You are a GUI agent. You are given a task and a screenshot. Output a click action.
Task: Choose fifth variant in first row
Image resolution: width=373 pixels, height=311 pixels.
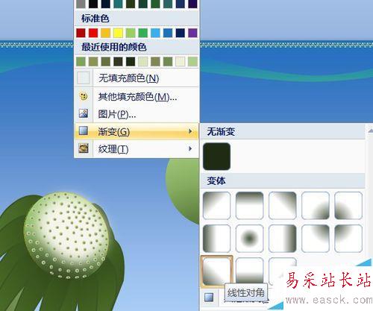click(348, 206)
